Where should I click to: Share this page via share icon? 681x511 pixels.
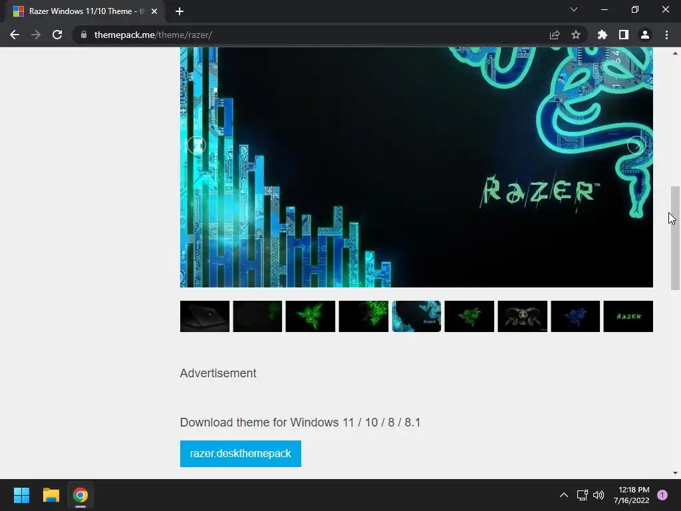click(x=554, y=35)
